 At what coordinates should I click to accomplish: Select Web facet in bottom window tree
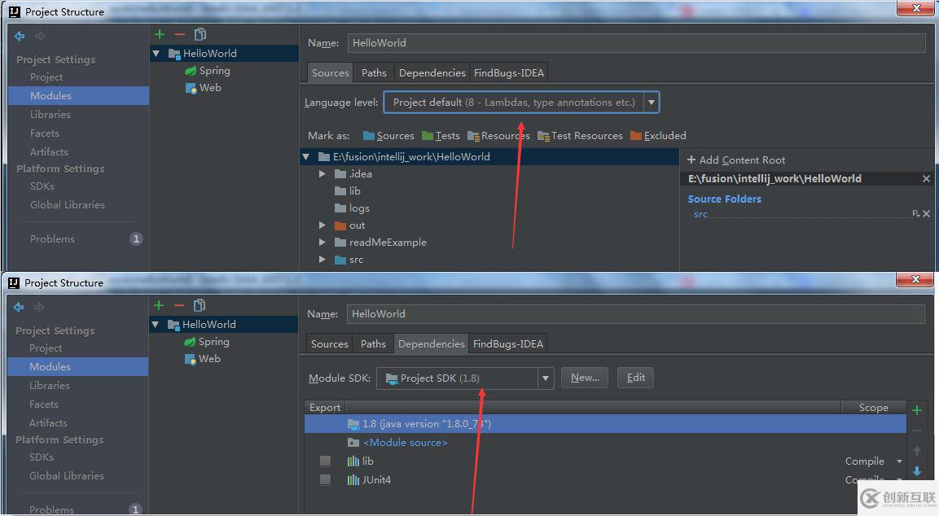pos(203,359)
